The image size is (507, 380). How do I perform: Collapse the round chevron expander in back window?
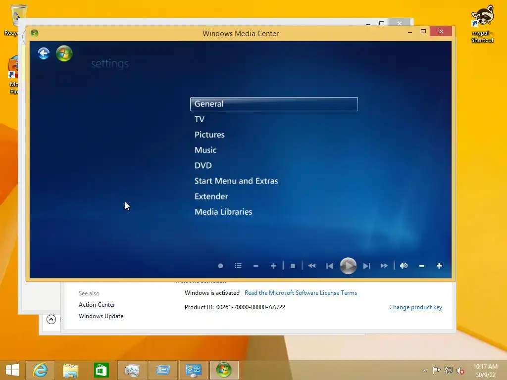coord(51,320)
